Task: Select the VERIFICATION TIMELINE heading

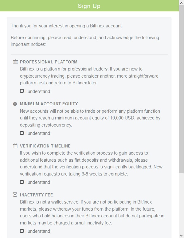Action: click(x=45, y=146)
